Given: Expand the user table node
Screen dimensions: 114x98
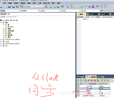Looking at the screenshot, I should coord(6,27).
